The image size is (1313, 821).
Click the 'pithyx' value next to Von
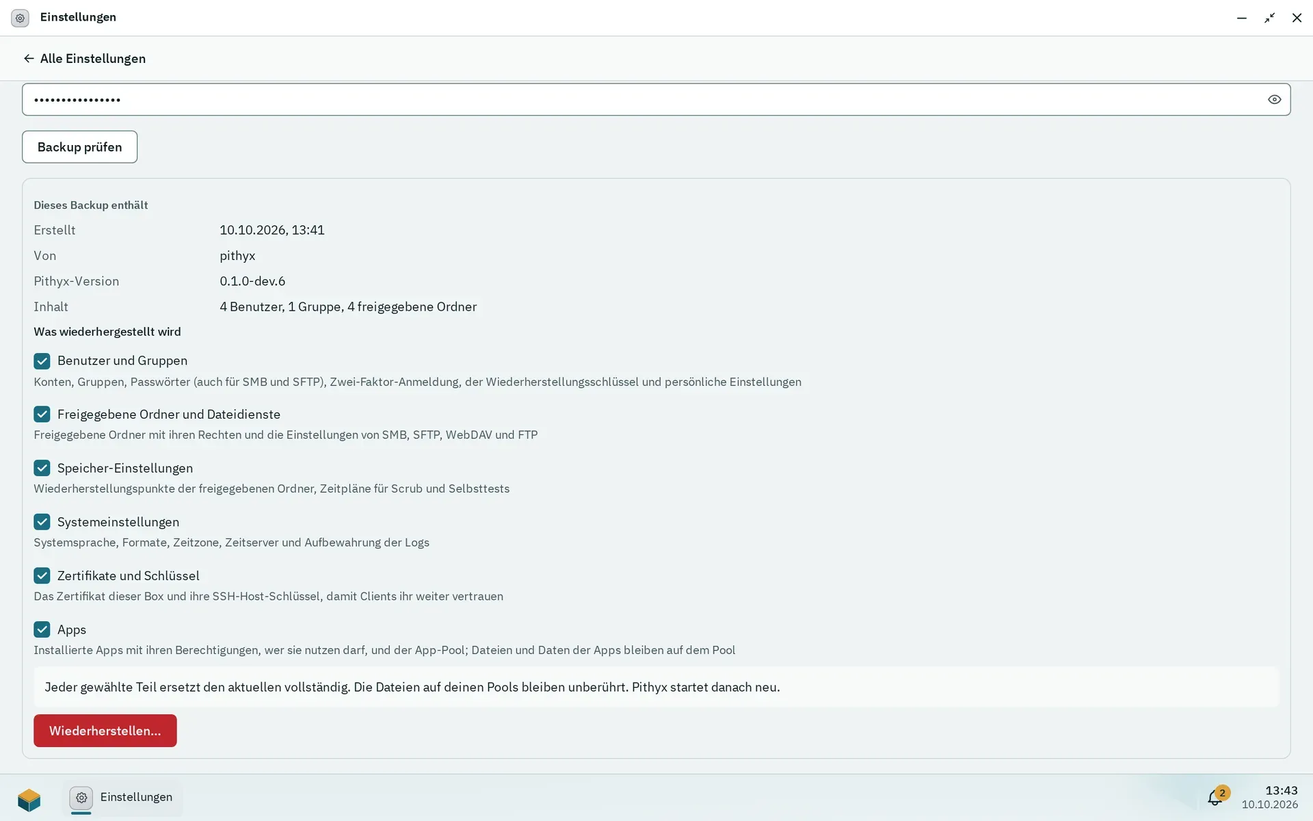click(x=237, y=256)
